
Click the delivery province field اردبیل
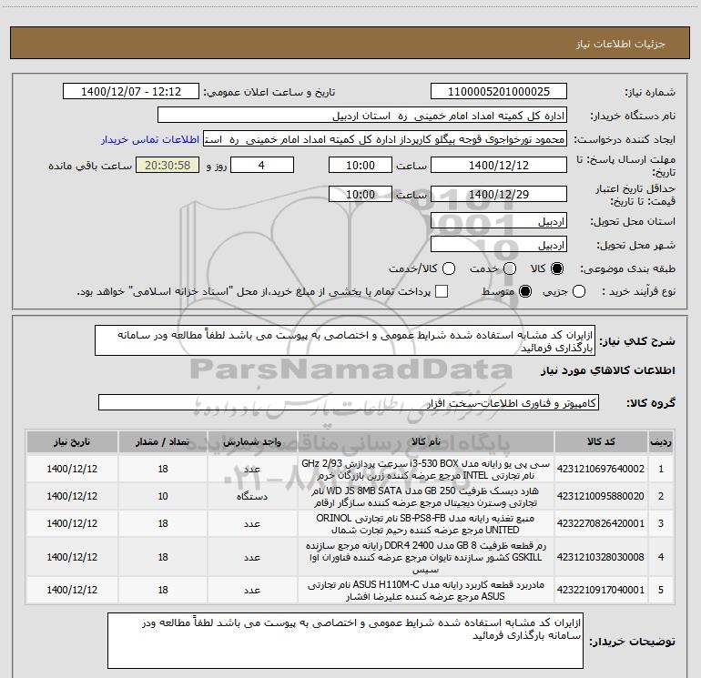499,221
